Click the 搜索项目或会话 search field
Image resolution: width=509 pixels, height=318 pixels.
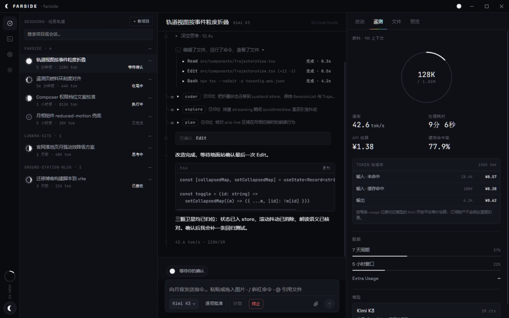tap(88, 34)
